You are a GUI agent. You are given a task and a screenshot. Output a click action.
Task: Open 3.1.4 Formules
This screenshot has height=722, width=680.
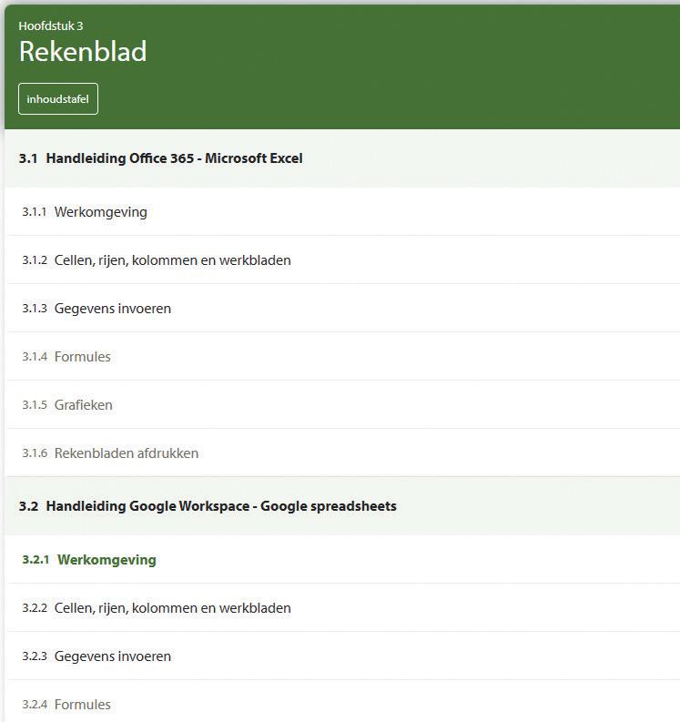pos(342,357)
